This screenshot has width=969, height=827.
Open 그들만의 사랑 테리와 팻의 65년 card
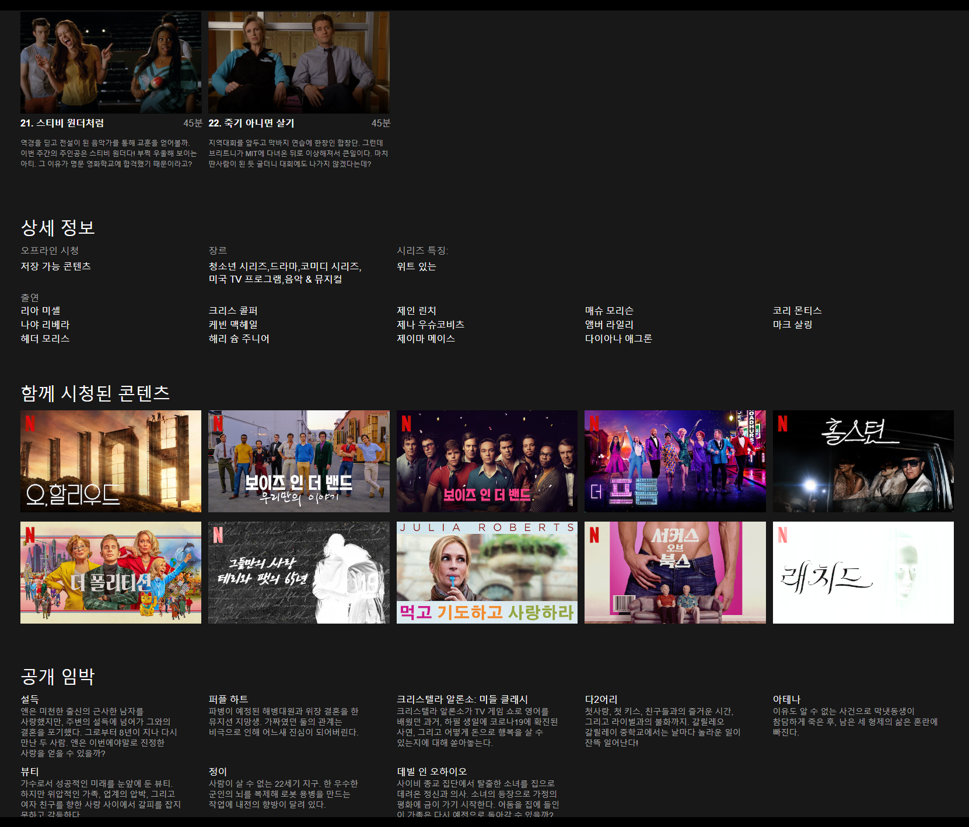[299, 572]
